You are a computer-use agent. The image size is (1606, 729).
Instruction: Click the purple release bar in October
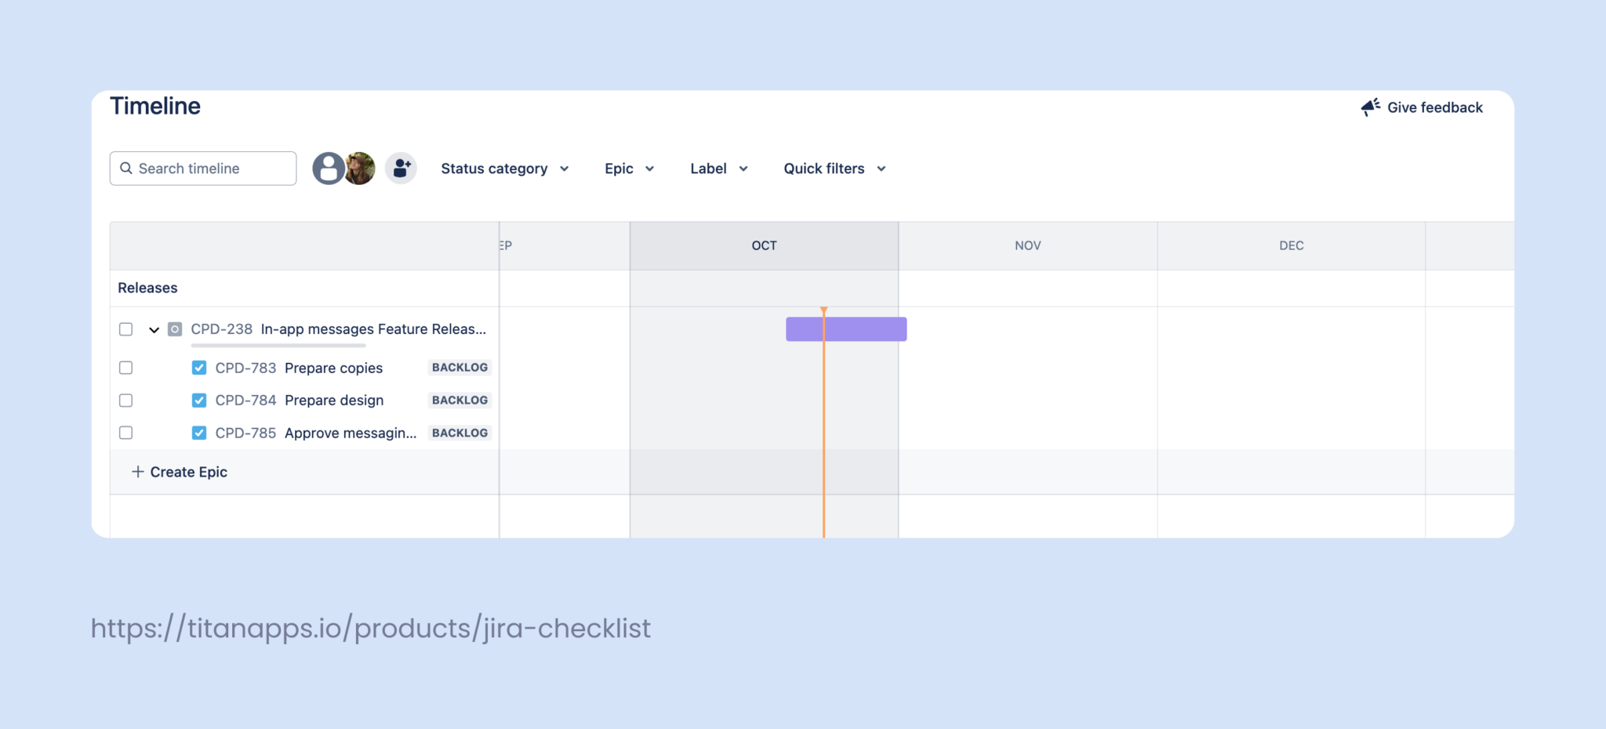845,329
